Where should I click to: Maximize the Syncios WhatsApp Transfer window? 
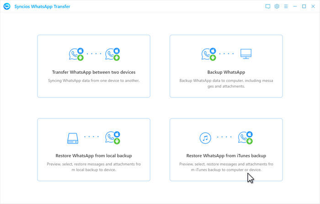pyautogui.click(x=304, y=6)
